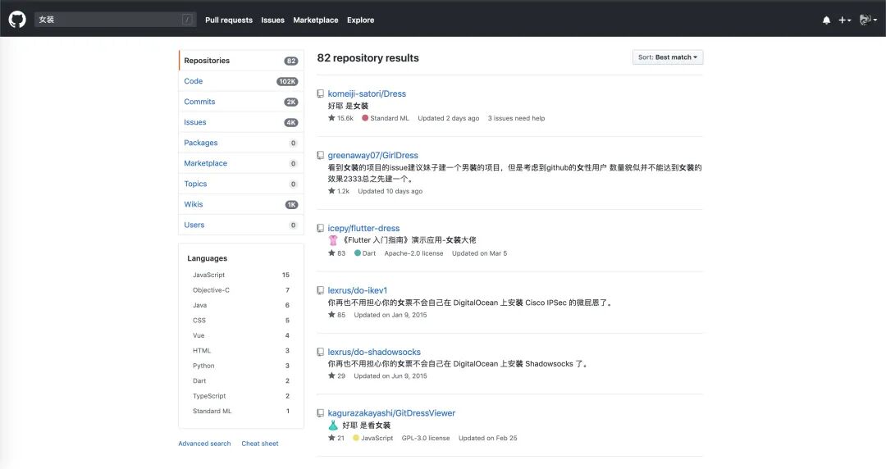Screen dimensions: 886x469
Task: Click the repo icon beside kagurazakayashi/GitDressViewer
Action: tap(321, 413)
